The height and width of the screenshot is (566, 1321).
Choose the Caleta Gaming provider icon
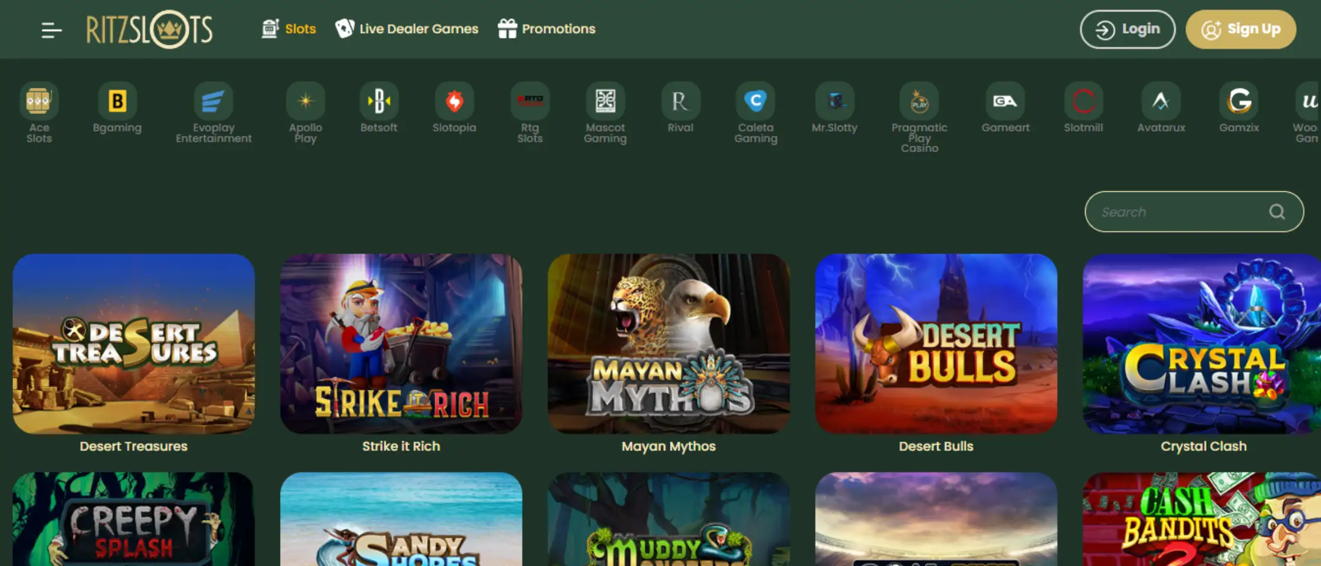tap(755, 101)
